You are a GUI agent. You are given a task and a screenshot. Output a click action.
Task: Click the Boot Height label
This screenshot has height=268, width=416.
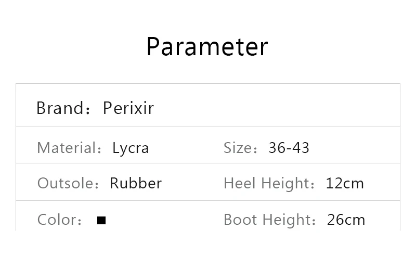(x=267, y=220)
